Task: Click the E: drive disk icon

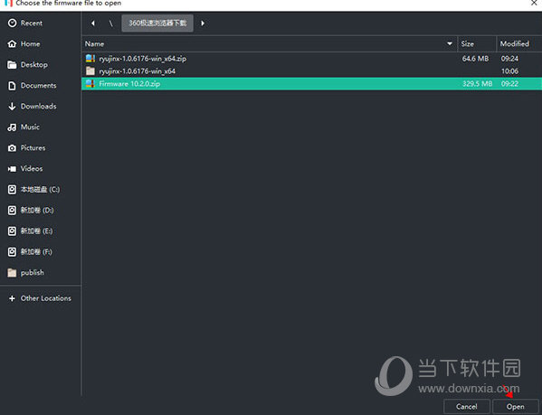Action: [12, 231]
